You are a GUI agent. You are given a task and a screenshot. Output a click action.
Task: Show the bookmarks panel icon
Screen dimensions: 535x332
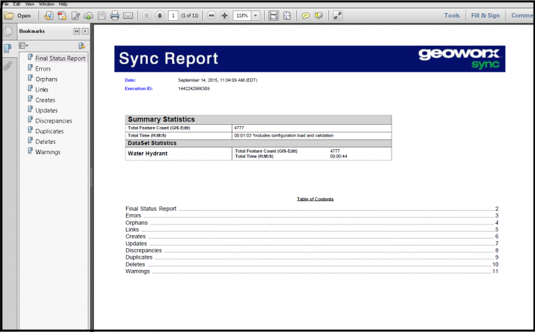coord(8,49)
